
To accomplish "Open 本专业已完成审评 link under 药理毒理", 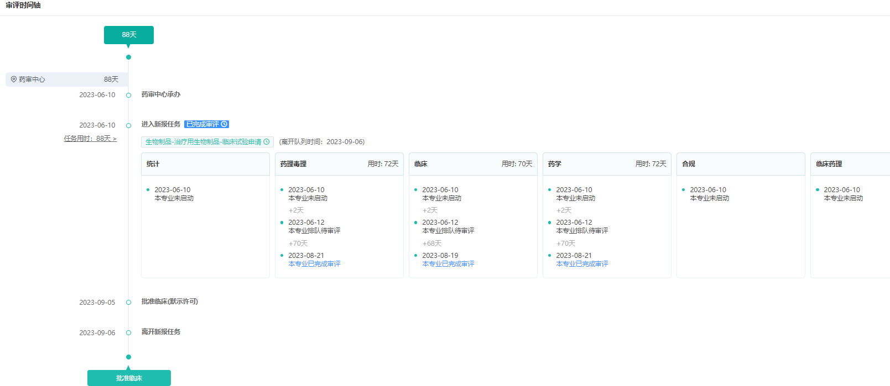I will coord(314,264).
